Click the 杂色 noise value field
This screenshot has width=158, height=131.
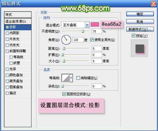coord(97,86)
